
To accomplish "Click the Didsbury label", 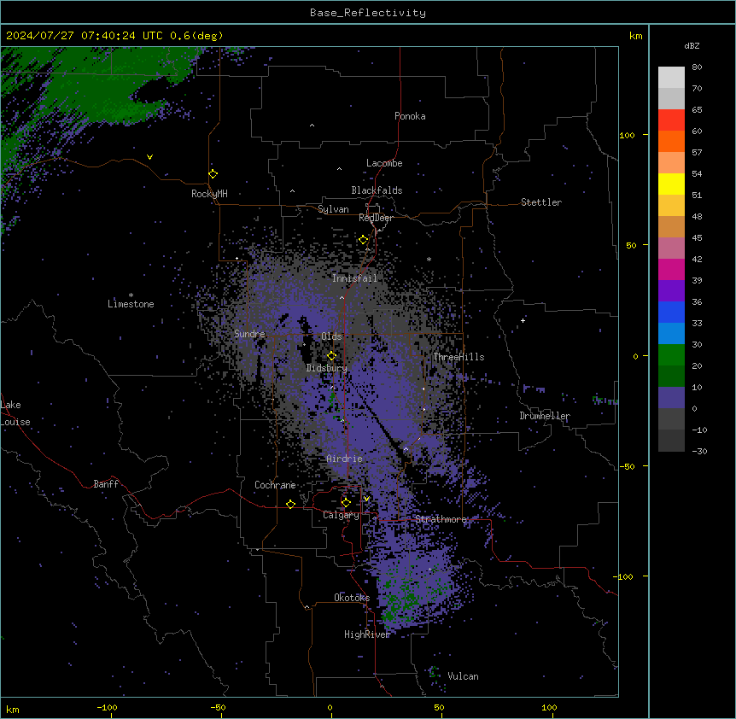I will point(326,368).
